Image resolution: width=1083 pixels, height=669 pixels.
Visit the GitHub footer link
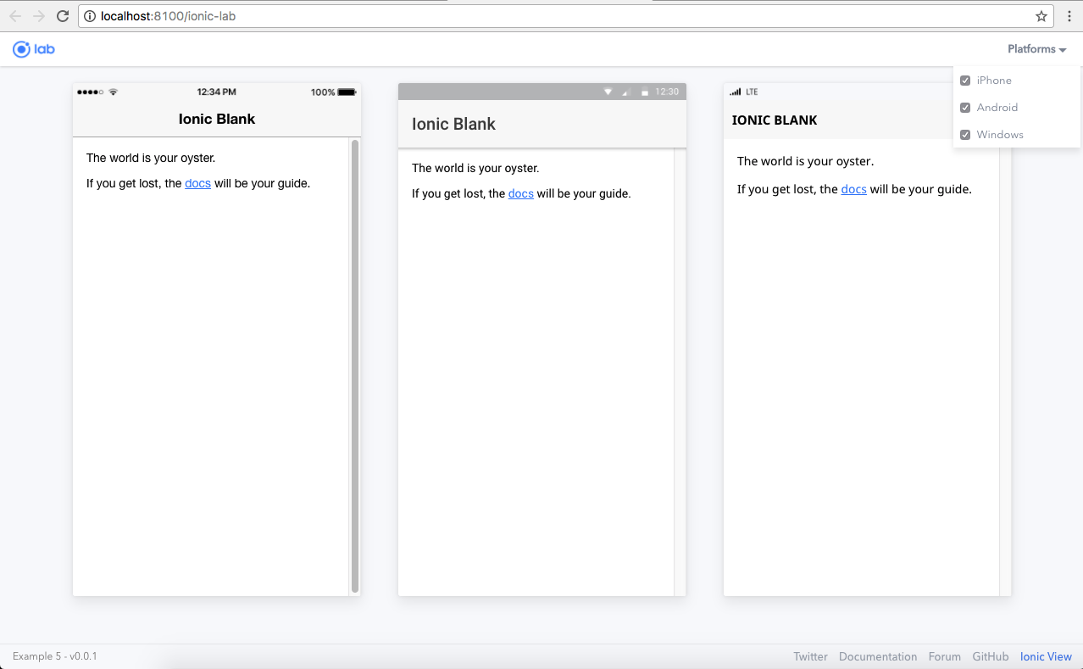991,656
